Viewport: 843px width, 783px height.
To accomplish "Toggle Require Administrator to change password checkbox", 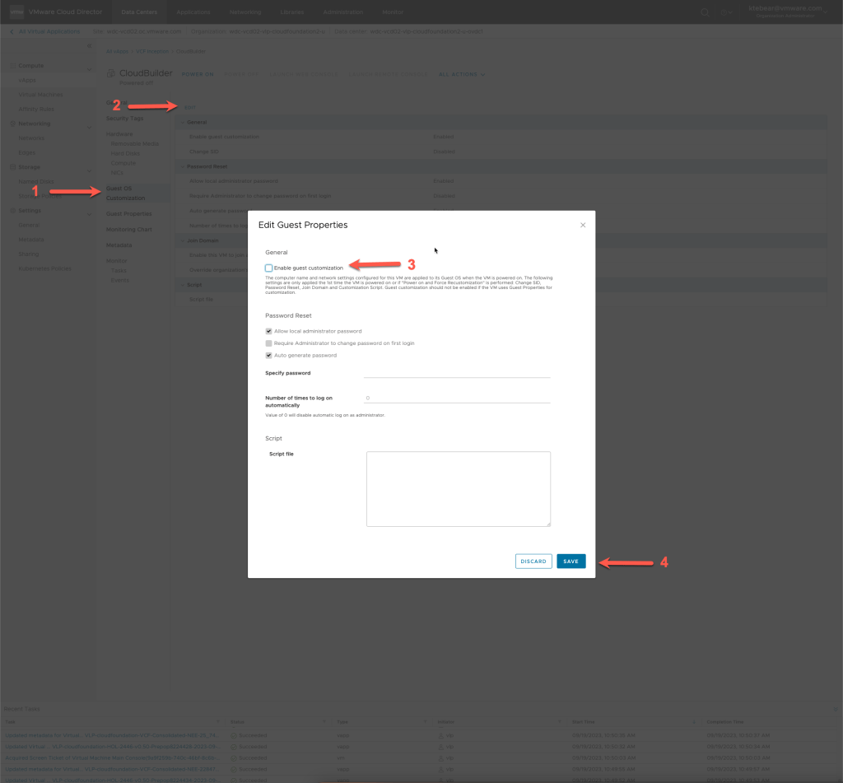I will click(x=269, y=343).
